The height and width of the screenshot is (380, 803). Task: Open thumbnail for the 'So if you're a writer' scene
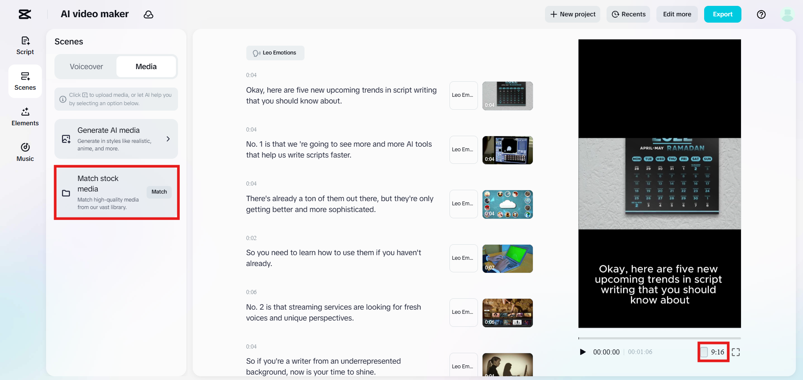point(508,365)
